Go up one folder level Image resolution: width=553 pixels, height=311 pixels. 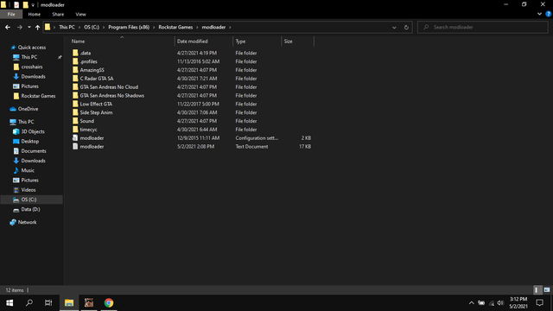coord(37,27)
